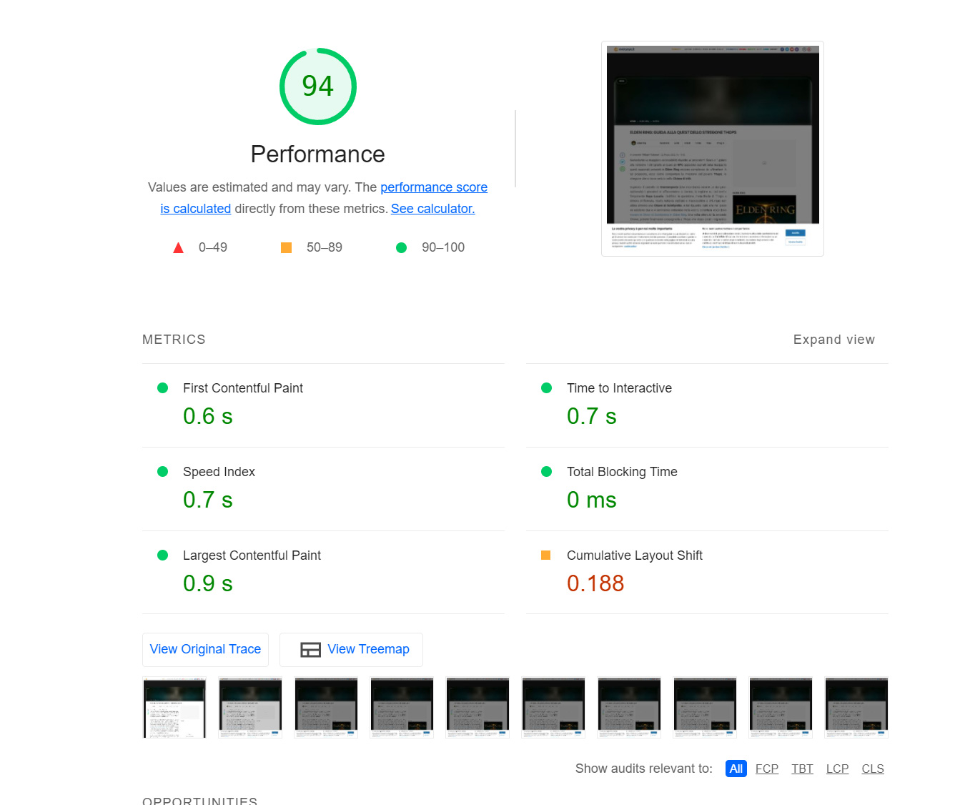This screenshot has width=955, height=805.
Task: Click the 94 performance score gauge
Action: (x=317, y=86)
